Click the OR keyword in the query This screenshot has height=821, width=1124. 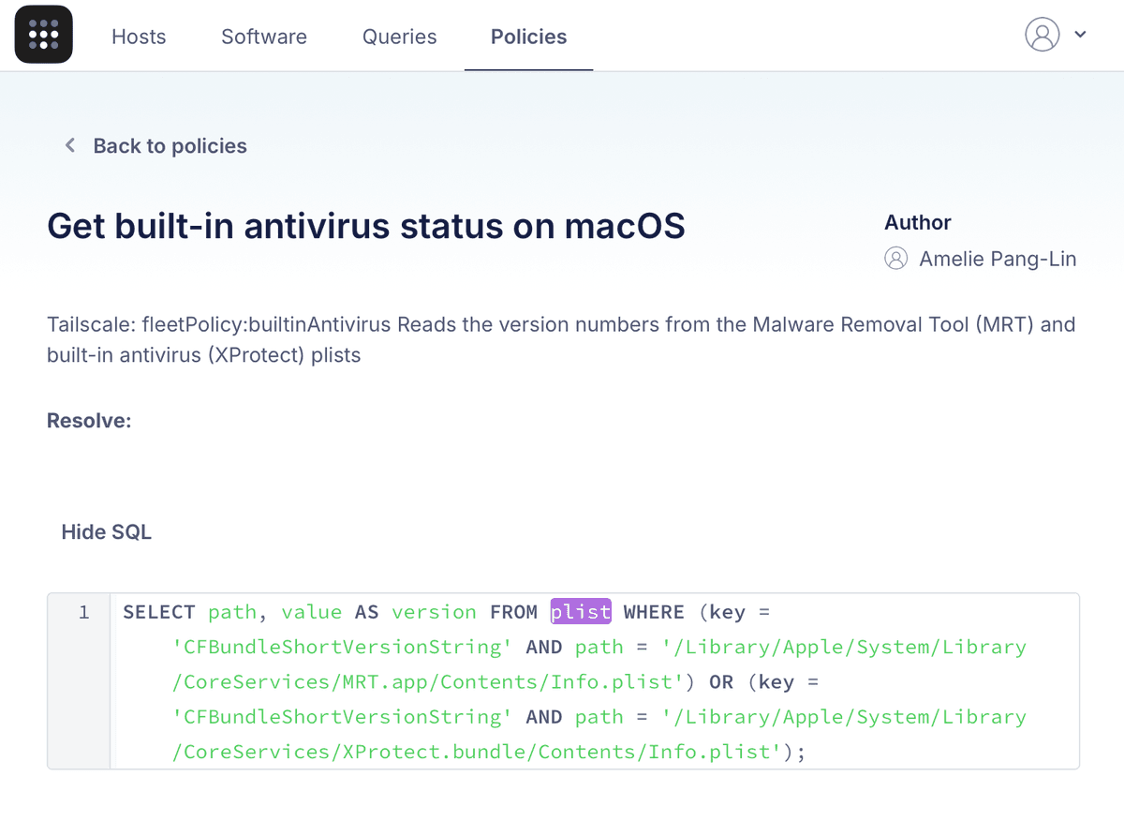click(721, 681)
